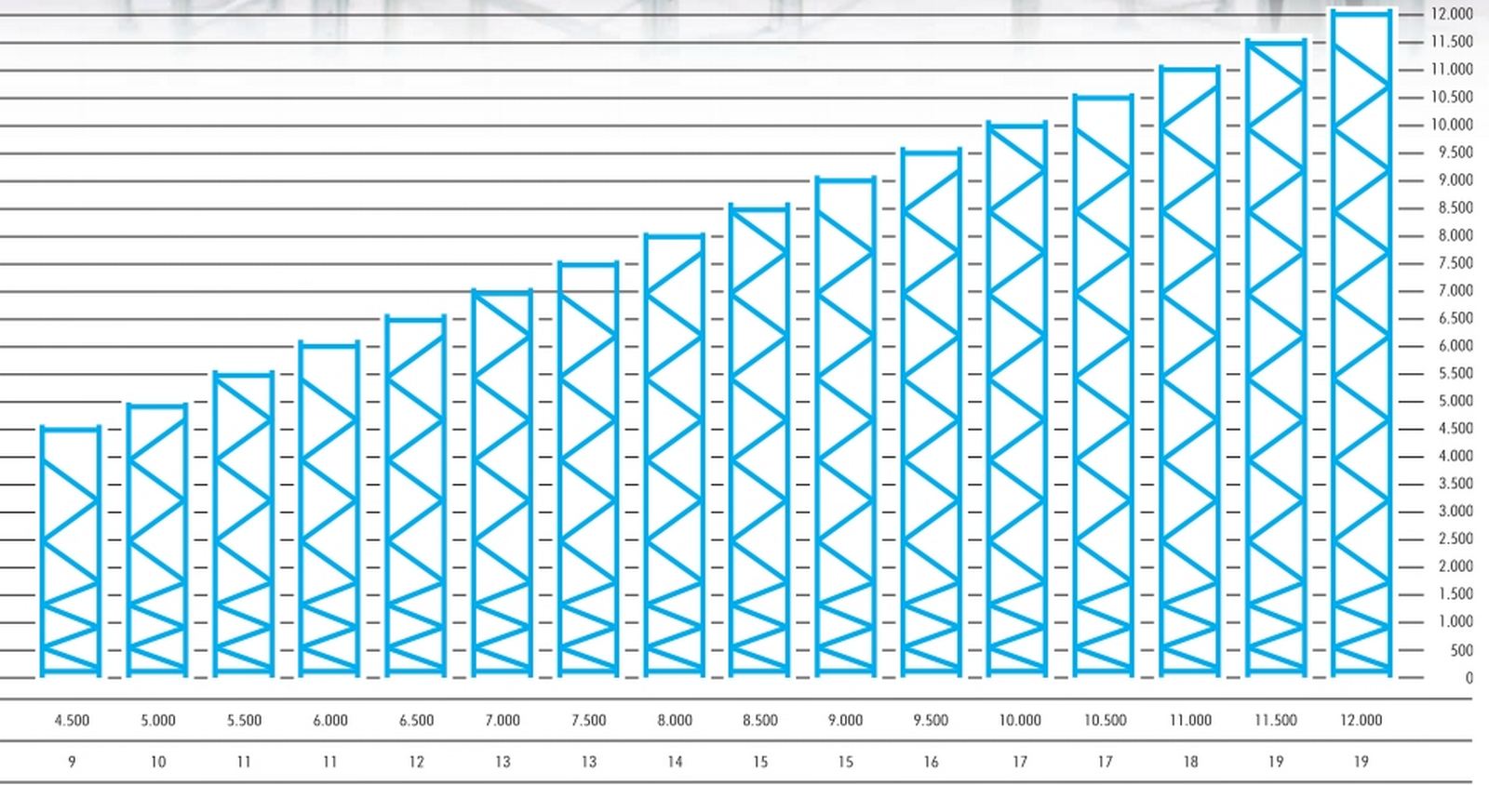Viewport: 1489px width, 785px height.
Task: Click the number 14 in the bottom row
Action: click(x=675, y=762)
